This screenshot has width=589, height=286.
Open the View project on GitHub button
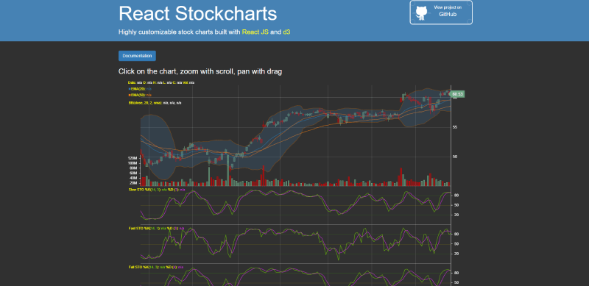[441, 12]
